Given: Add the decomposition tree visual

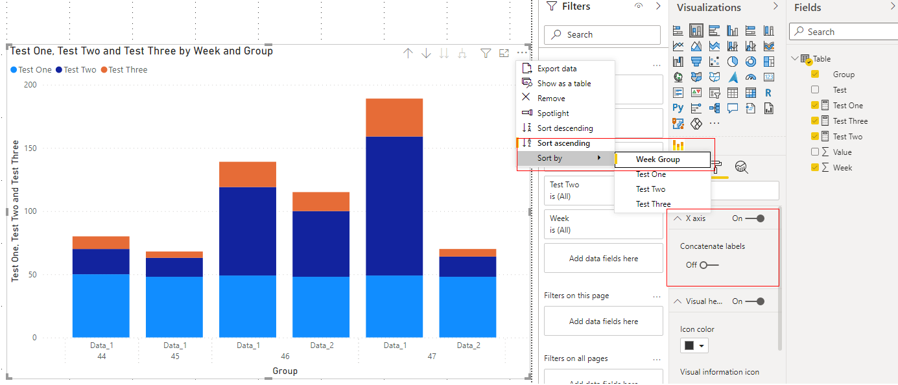Looking at the screenshot, I should tap(715, 108).
